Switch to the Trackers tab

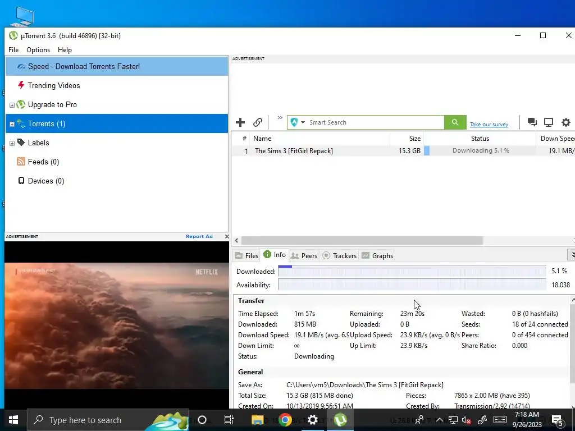click(x=340, y=255)
